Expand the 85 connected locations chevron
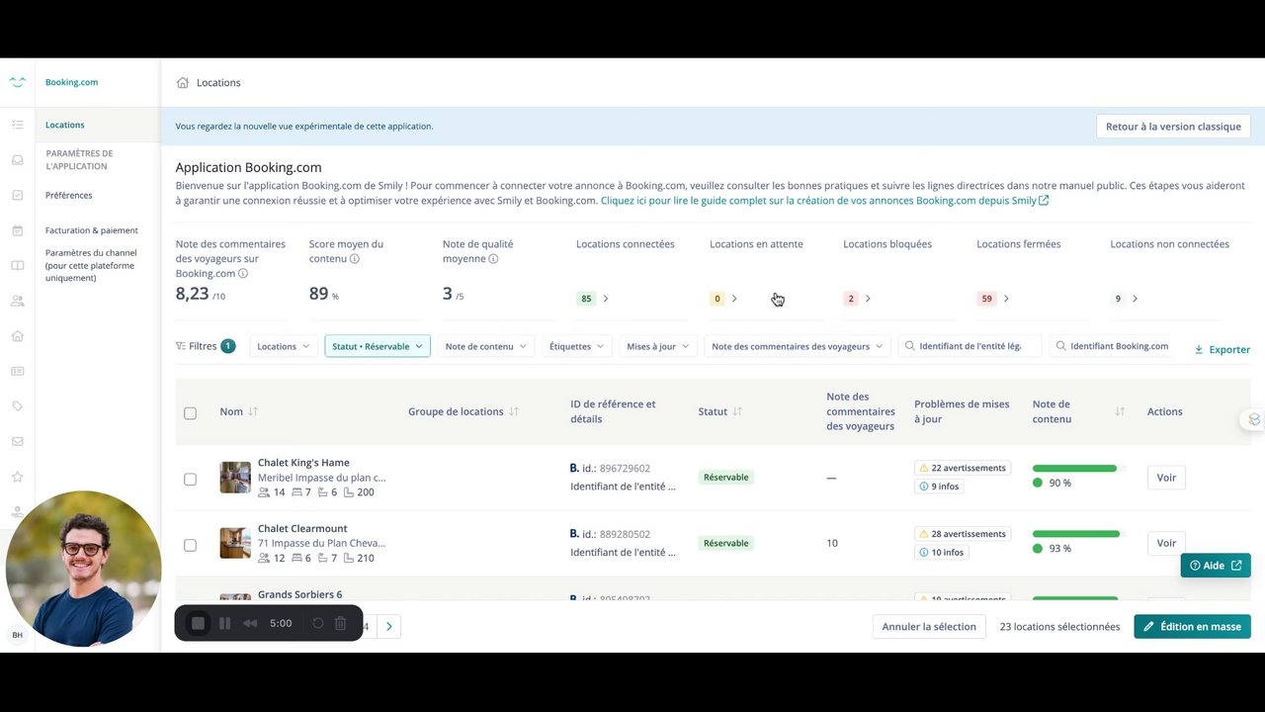 tap(606, 299)
